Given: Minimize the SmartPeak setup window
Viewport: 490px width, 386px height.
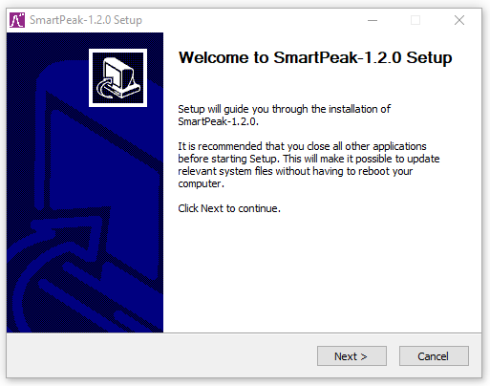Looking at the screenshot, I should [x=373, y=20].
